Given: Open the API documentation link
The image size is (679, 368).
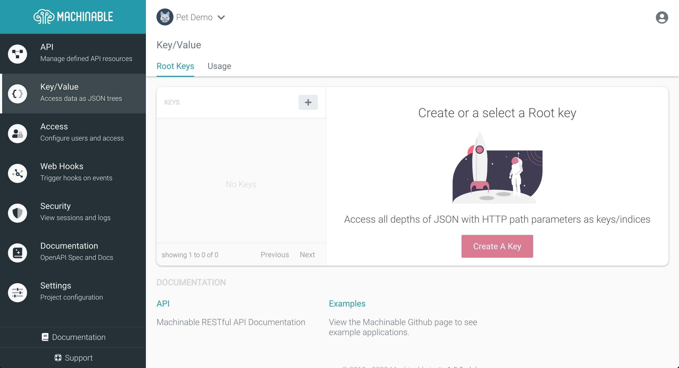Looking at the screenshot, I should click(163, 304).
